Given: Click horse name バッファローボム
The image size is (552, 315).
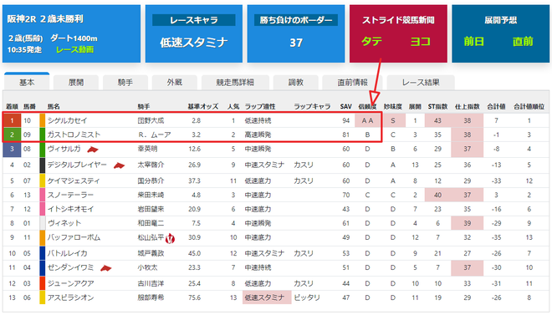Looking at the screenshot, I should pyautogui.click(x=74, y=237).
